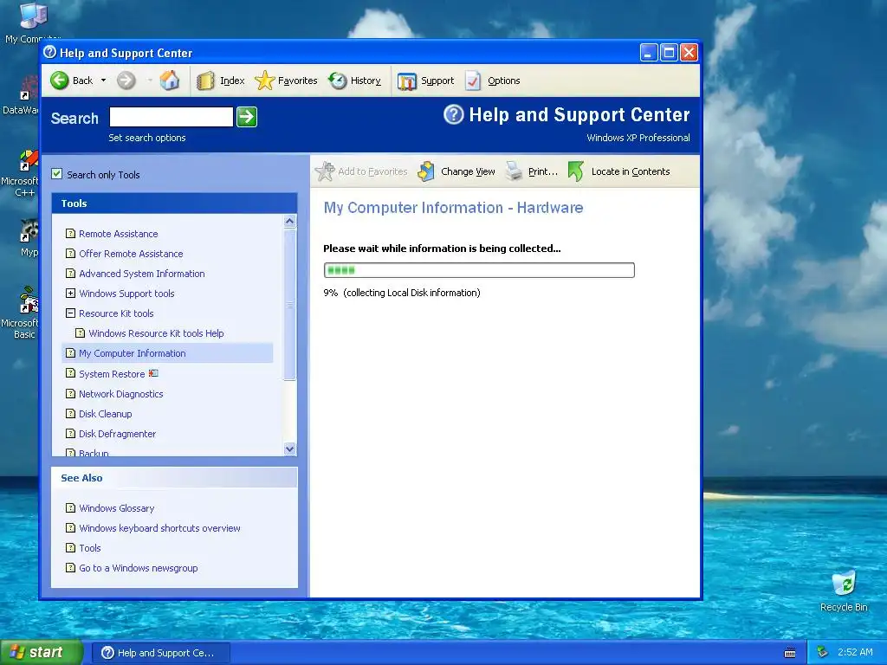This screenshot has height=665, width=887.
Task: Click the Change View icon
Action: pos(426,171)
